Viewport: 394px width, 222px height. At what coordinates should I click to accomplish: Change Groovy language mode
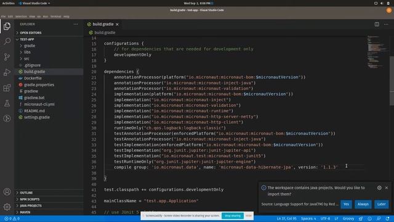(348, 219)
